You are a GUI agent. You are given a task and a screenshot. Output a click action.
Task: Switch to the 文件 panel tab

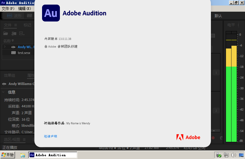coord(8,25)
